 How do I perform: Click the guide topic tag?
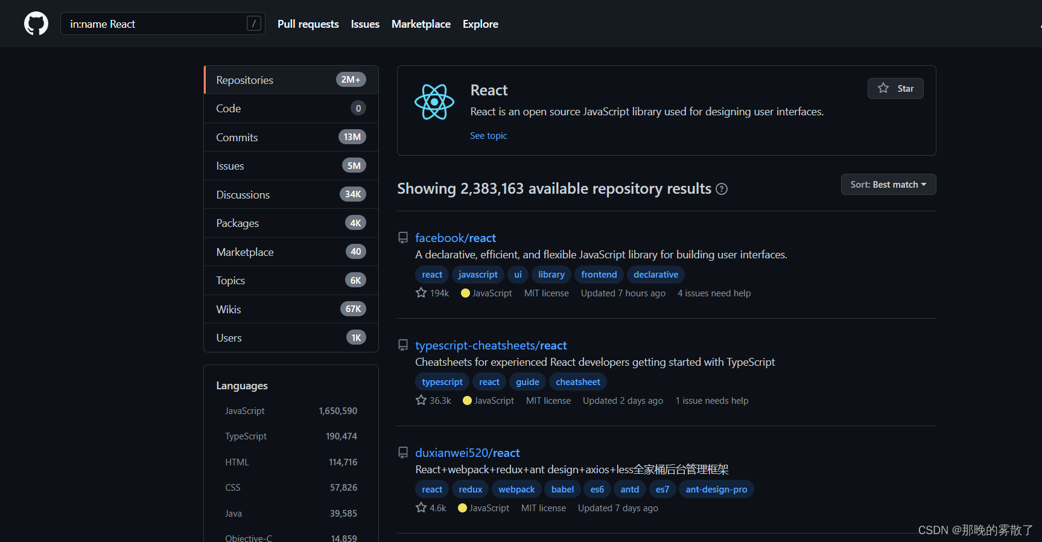527,382
